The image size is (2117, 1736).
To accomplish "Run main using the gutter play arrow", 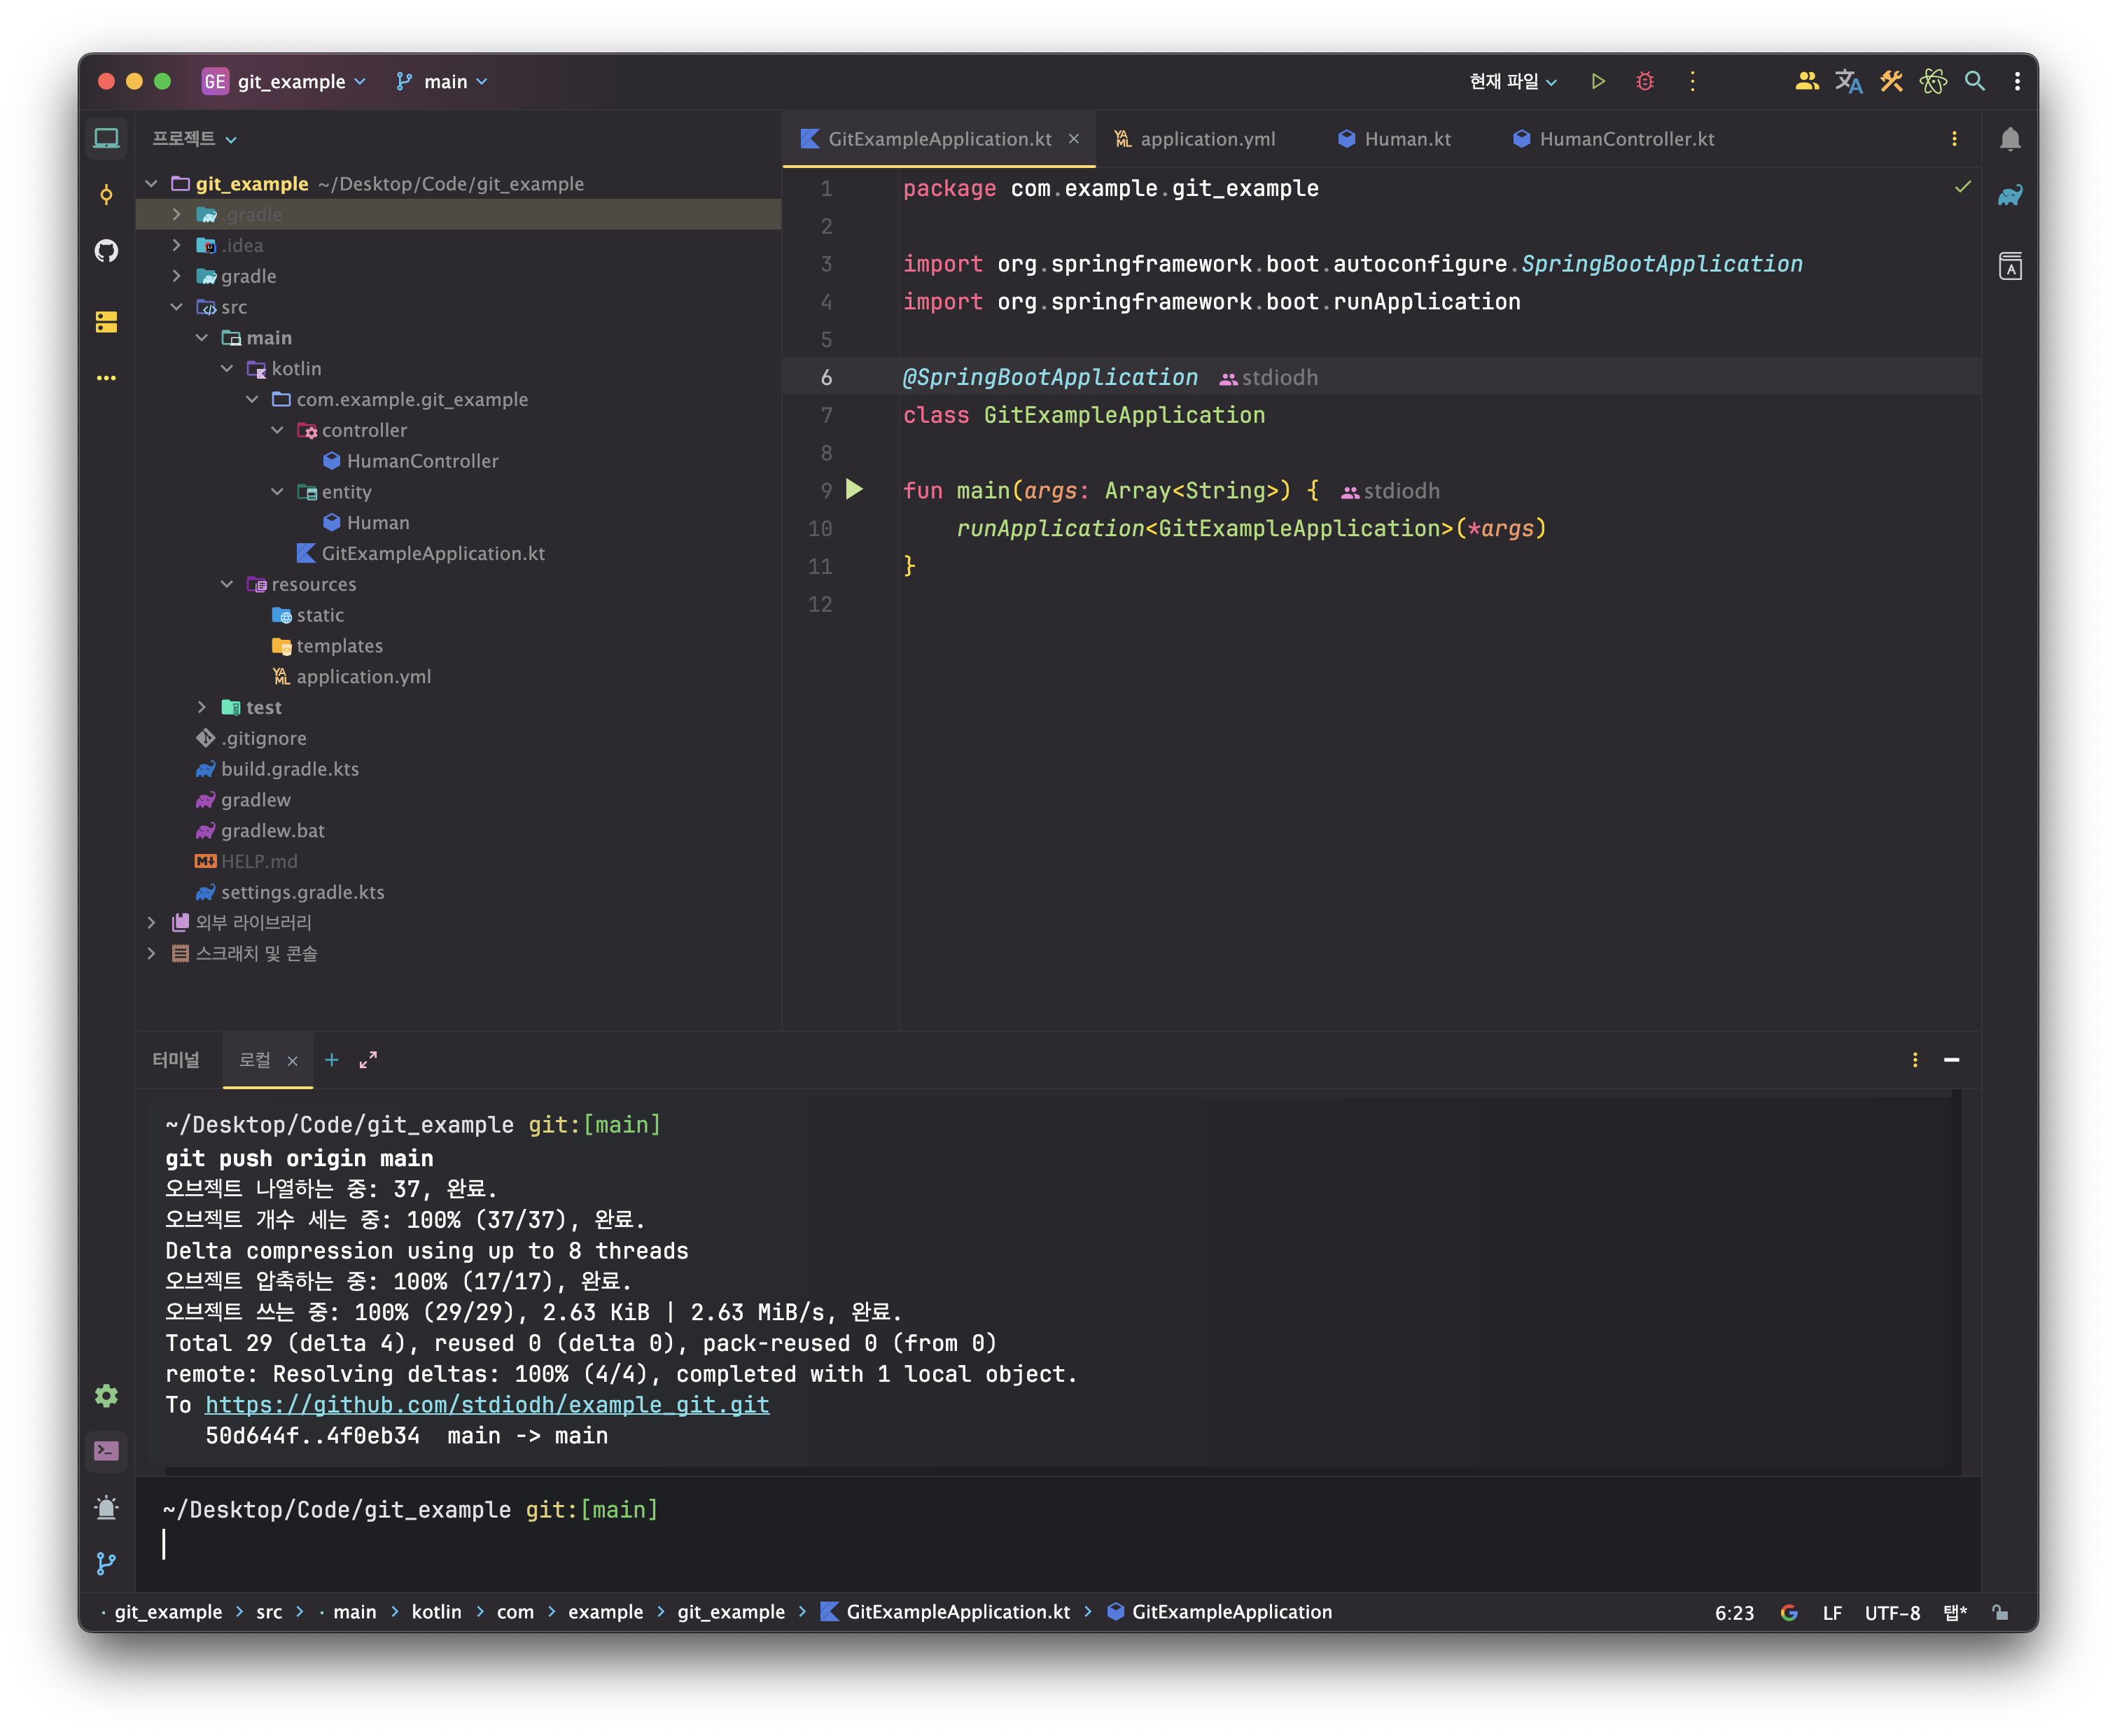I will [854, 490].
